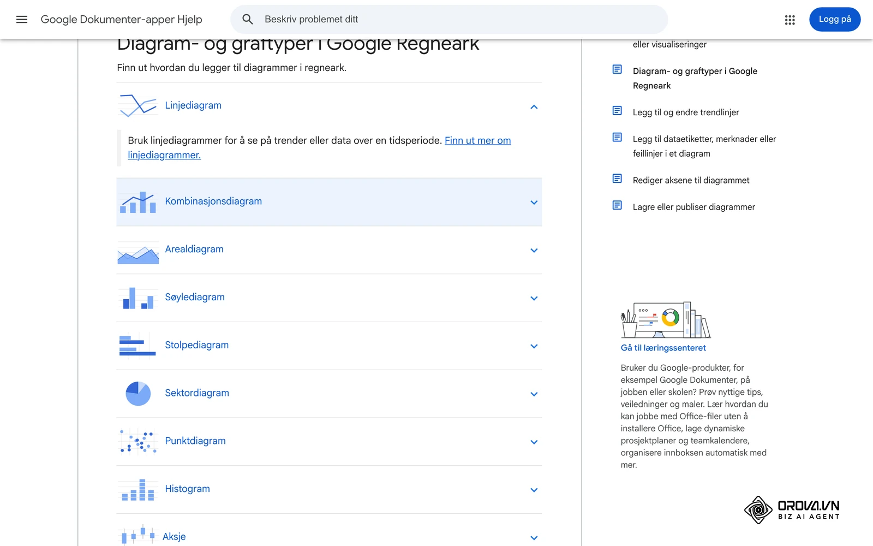Collapse the Linjediagram section chevron
873x546 pixels.
(x=534, y=107)
